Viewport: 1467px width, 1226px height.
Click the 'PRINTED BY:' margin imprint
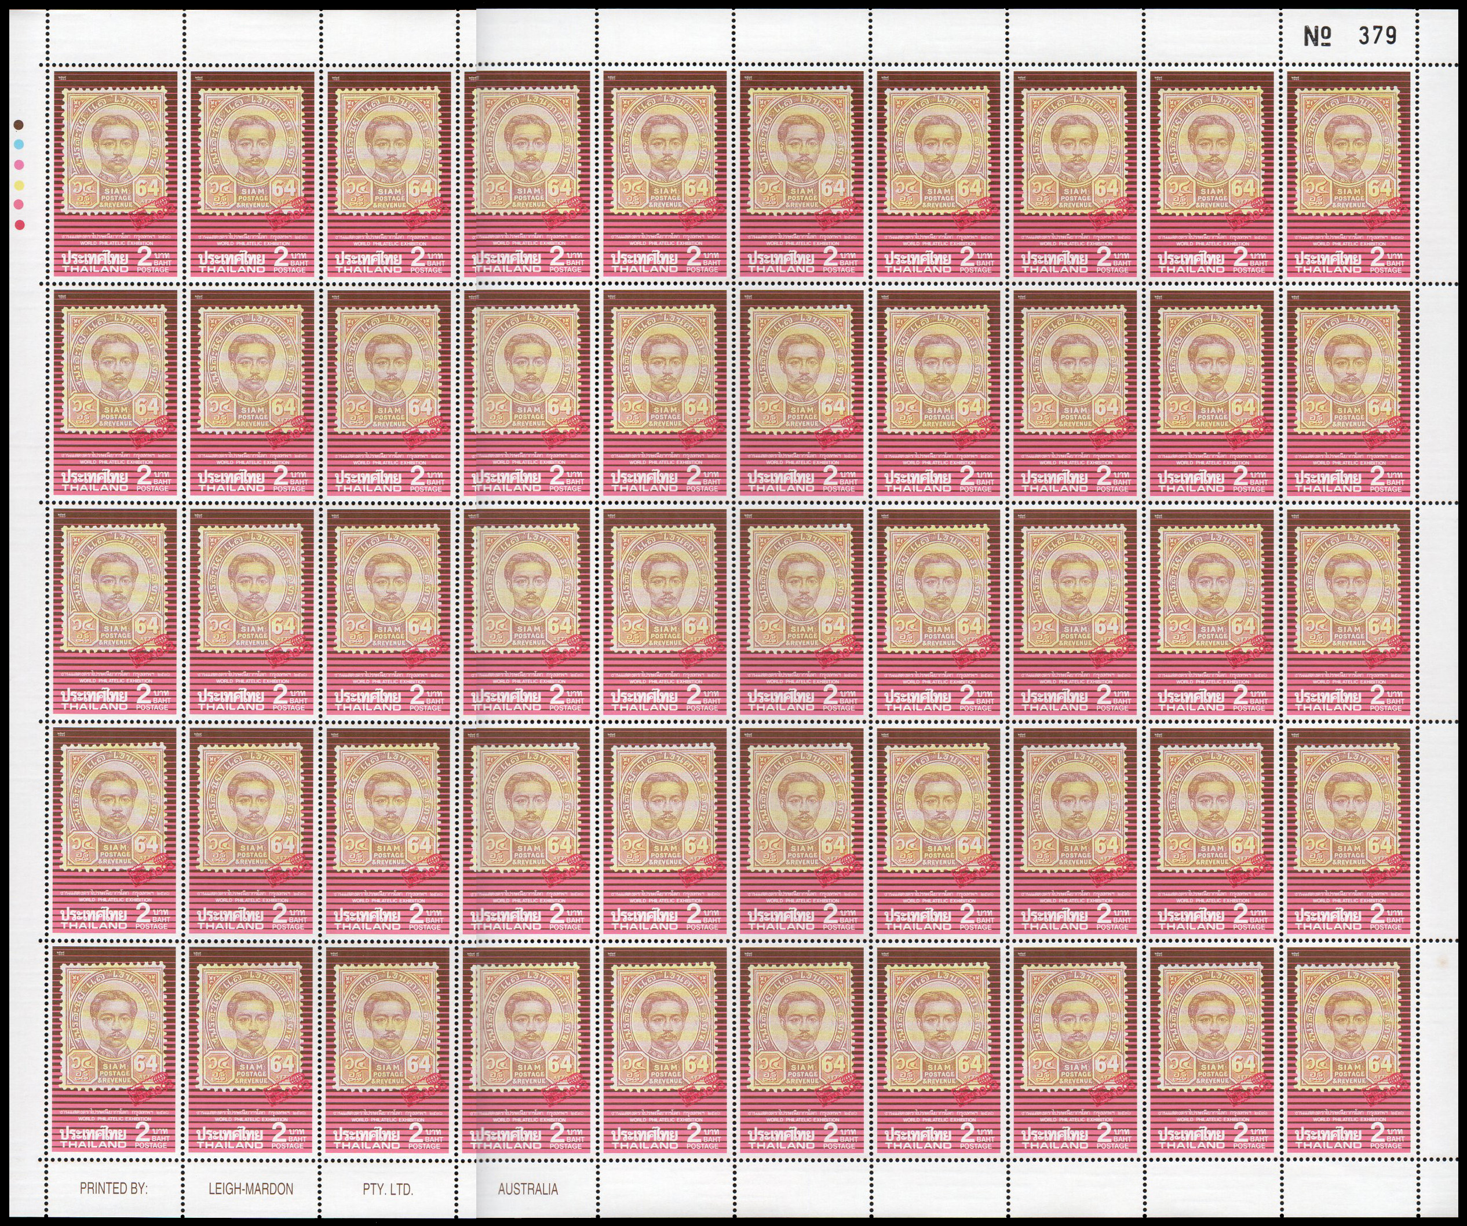pos(114,1189)
